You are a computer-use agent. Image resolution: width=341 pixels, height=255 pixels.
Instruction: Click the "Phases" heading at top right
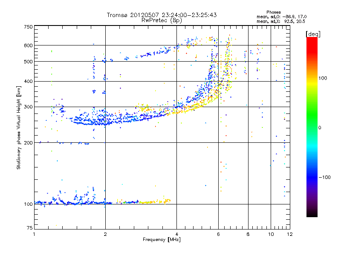(x=274, y=12)
